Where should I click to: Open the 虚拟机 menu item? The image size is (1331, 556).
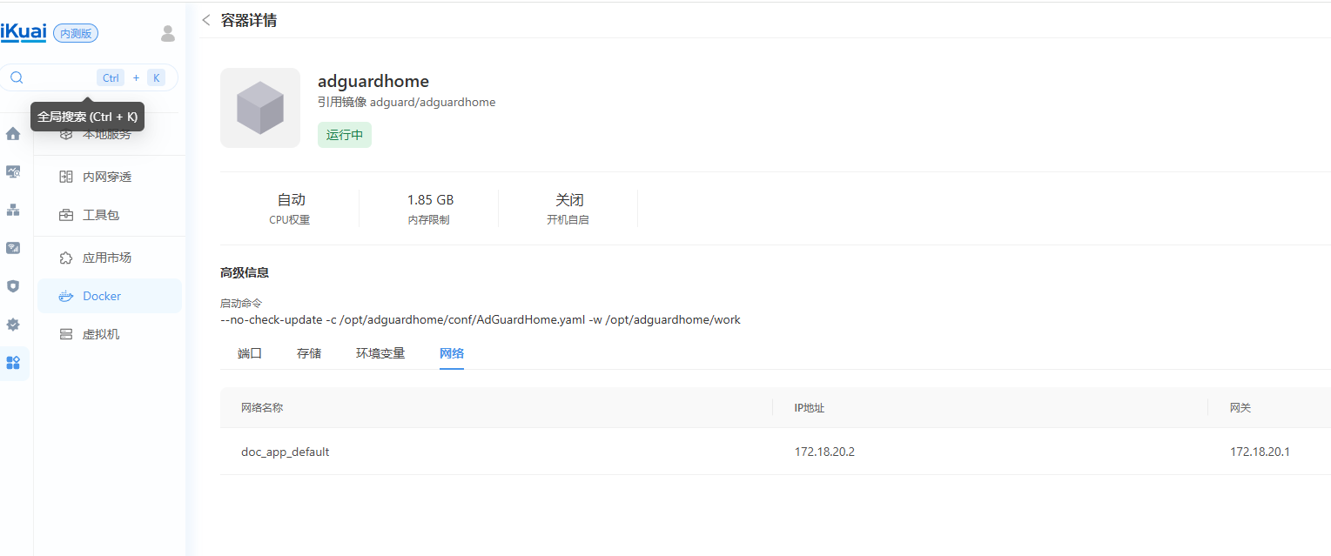click(110, 334)
